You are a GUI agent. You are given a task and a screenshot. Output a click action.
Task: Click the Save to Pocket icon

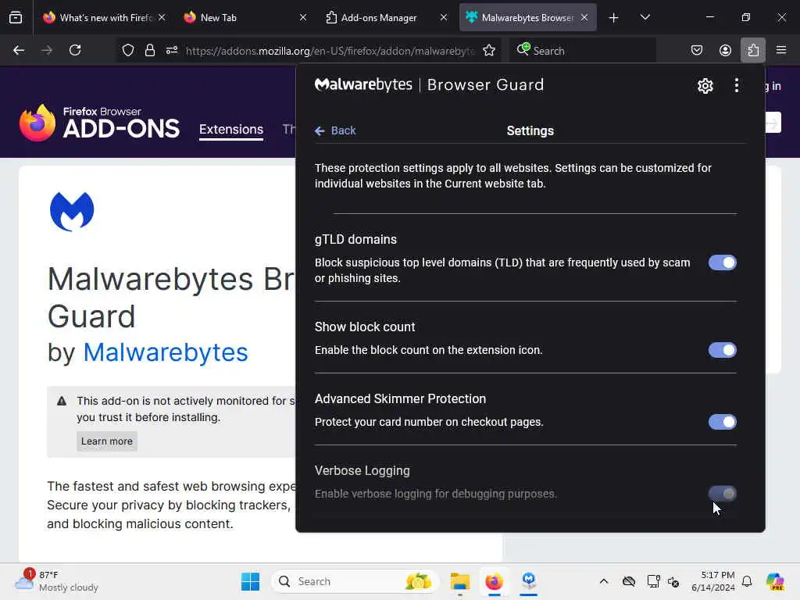696,50
